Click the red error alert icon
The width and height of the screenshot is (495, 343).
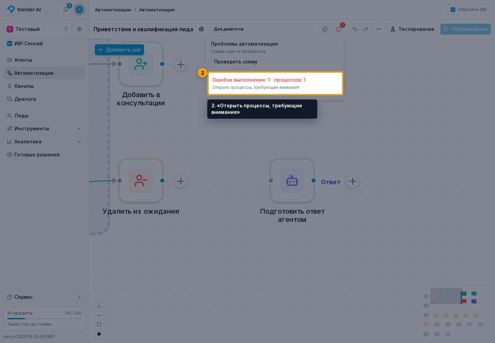(339, 29)
